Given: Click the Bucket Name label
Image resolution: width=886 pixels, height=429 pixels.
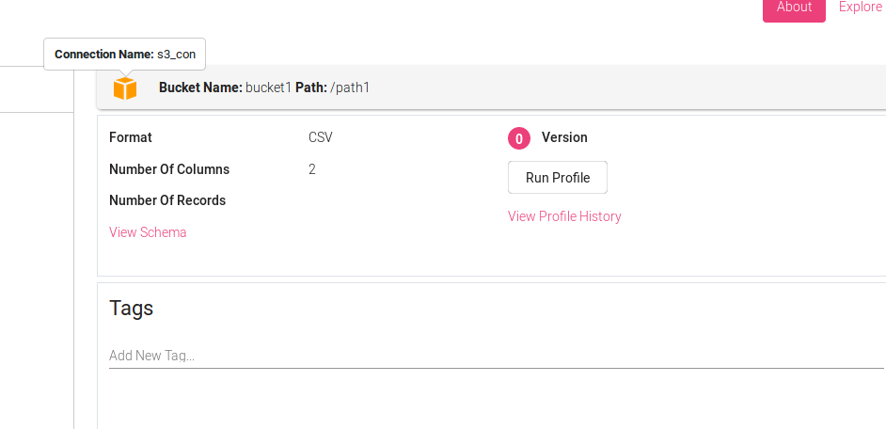Looking at the screenshot, I should (x=200, y=87).
